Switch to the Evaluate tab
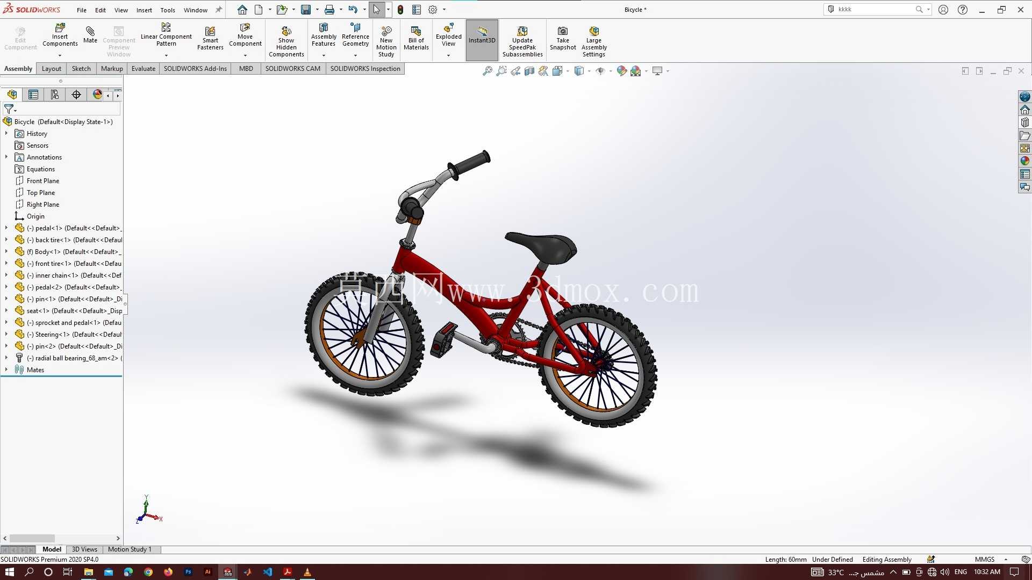The width and height of the screenshot is (1032, 580). click(144, 69)
